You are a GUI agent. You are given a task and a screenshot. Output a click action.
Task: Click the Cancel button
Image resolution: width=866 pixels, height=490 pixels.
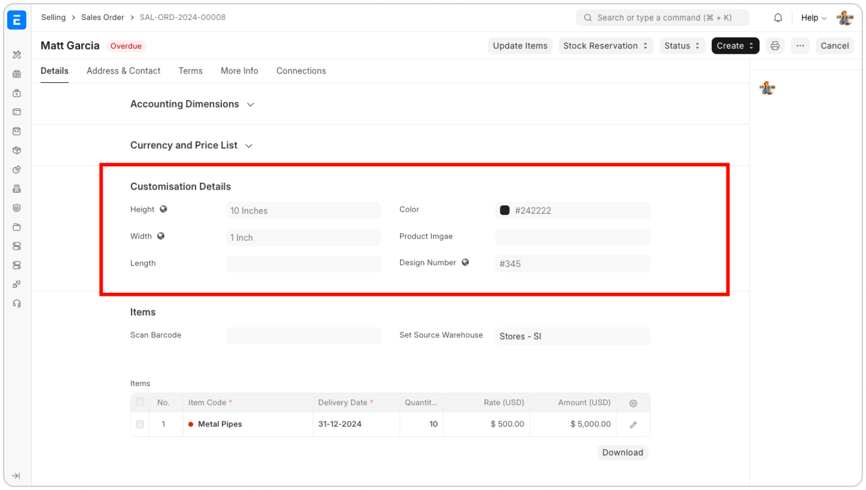click(x=834, y=46)
